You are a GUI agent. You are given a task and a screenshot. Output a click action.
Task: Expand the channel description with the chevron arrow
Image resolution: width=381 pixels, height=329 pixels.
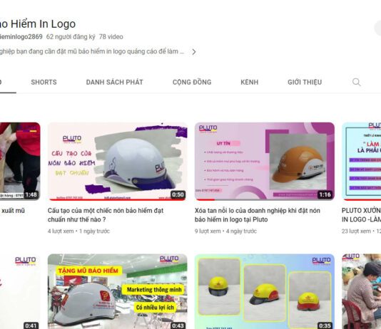click(193, 52)
